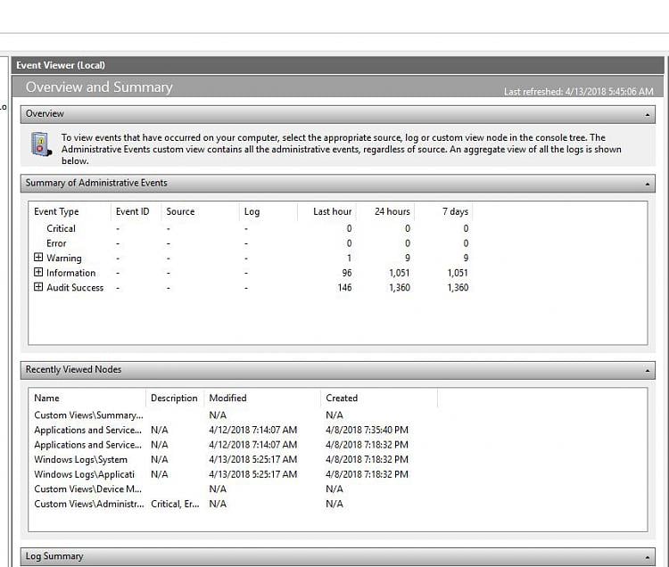This screenshot has width=669, height=567.
Task: Click the Information last hour count 96
Action: tap(347, 273)
